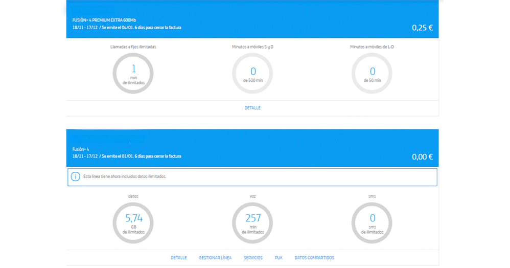Click billing text 'Se emite el 01/01'
Image resolution: width=510 pixels, height=268 pixels.
(118, 157)
